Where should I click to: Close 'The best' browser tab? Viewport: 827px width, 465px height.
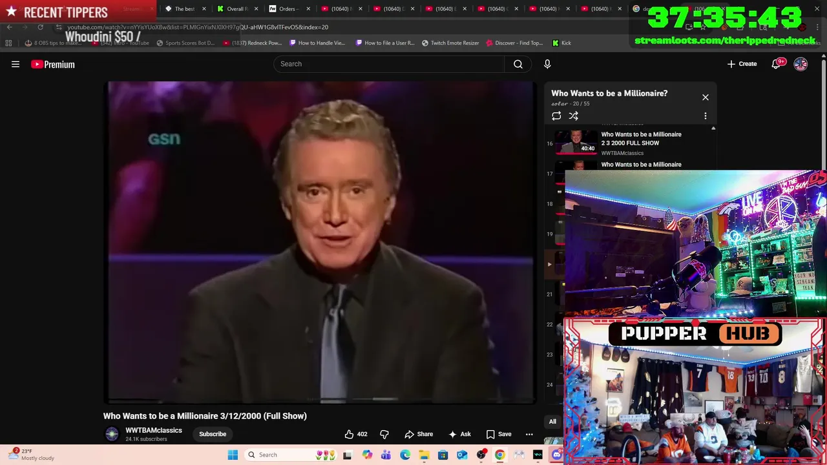(204, 9)
